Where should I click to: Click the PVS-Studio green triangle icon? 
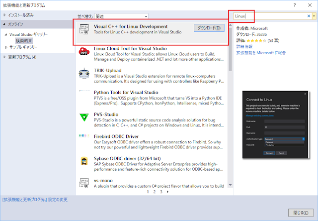click(x=84, y=117)
